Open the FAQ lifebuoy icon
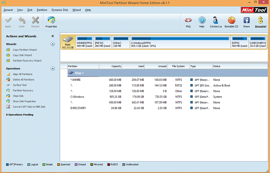 coord(188,20)
